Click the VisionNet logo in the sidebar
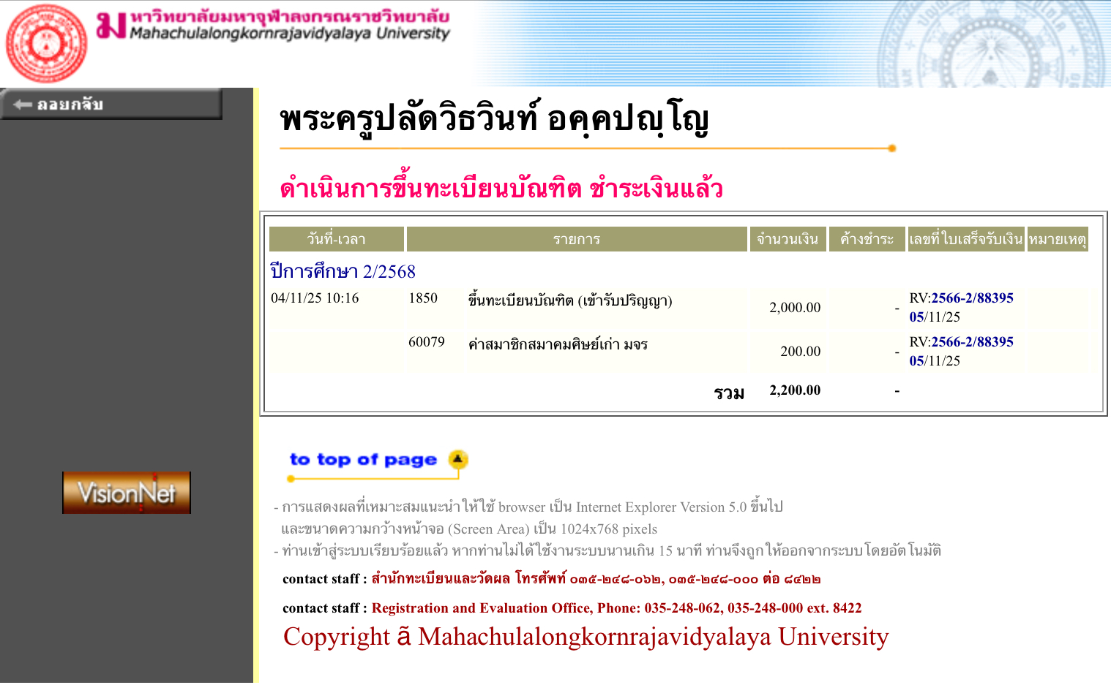This screenshot has width=1111, height=685. pyautogui.click(x=127, y=493)
